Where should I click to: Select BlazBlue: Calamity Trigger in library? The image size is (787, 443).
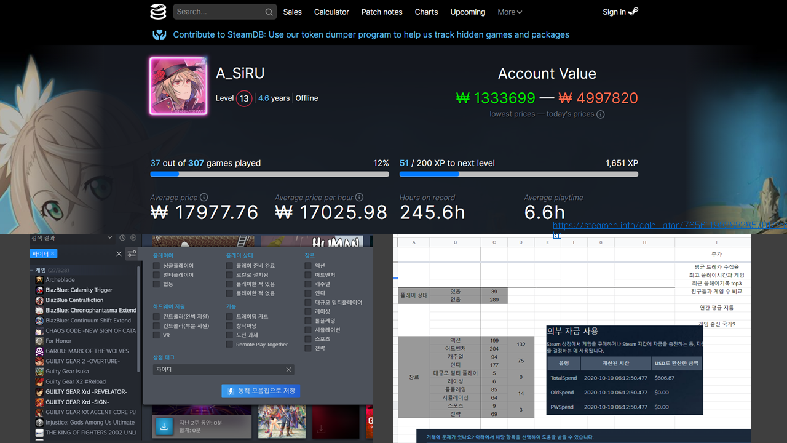click(79, 290)
